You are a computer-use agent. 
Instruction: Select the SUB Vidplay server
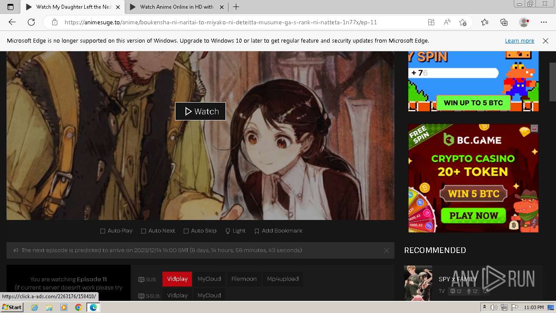pyautogui.click(x=177, y=279)
